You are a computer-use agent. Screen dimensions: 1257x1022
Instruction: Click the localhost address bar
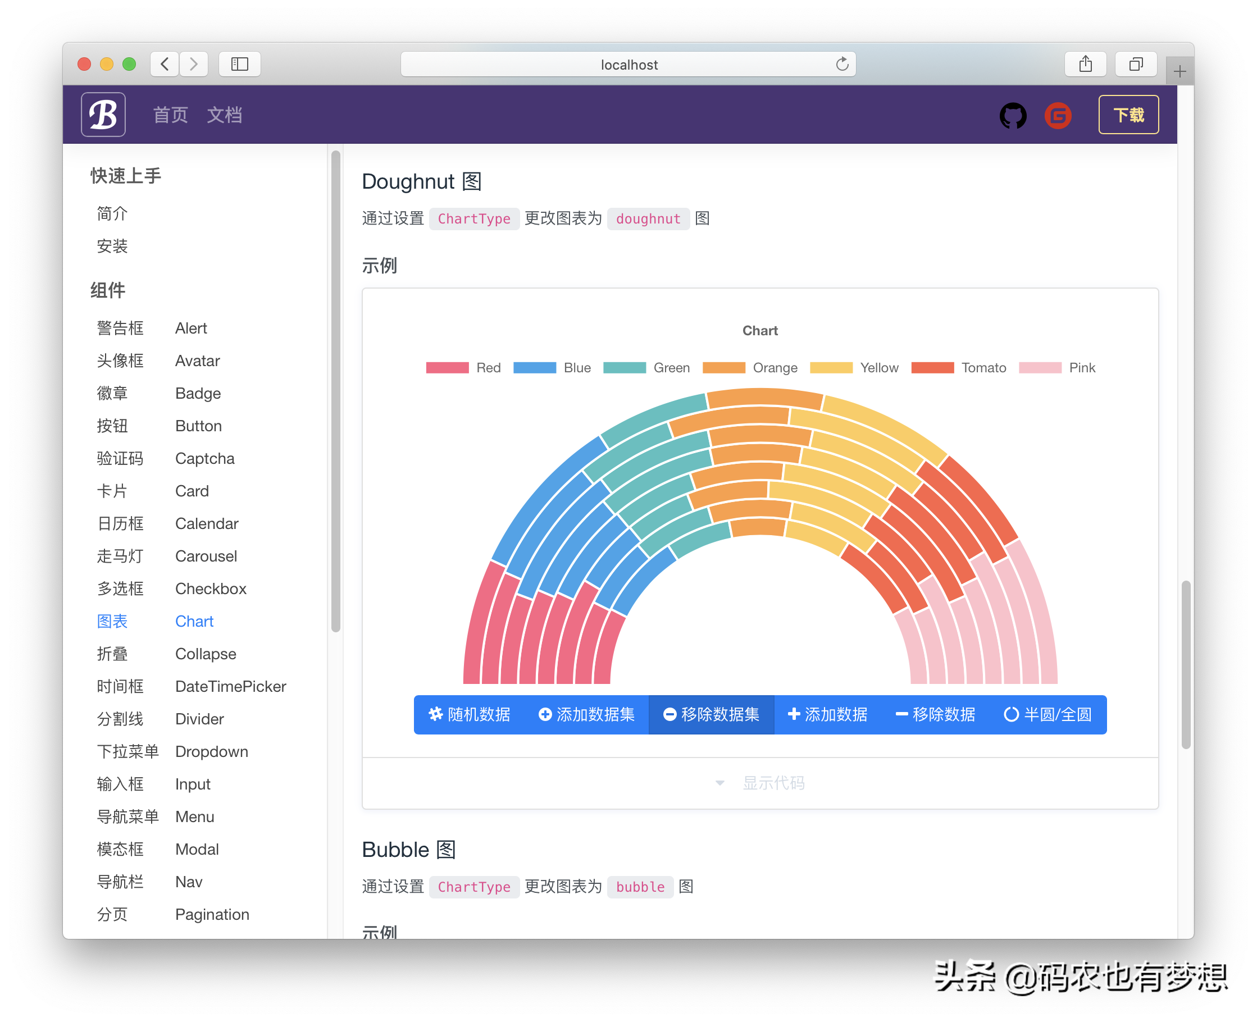(x=628, y=64)
